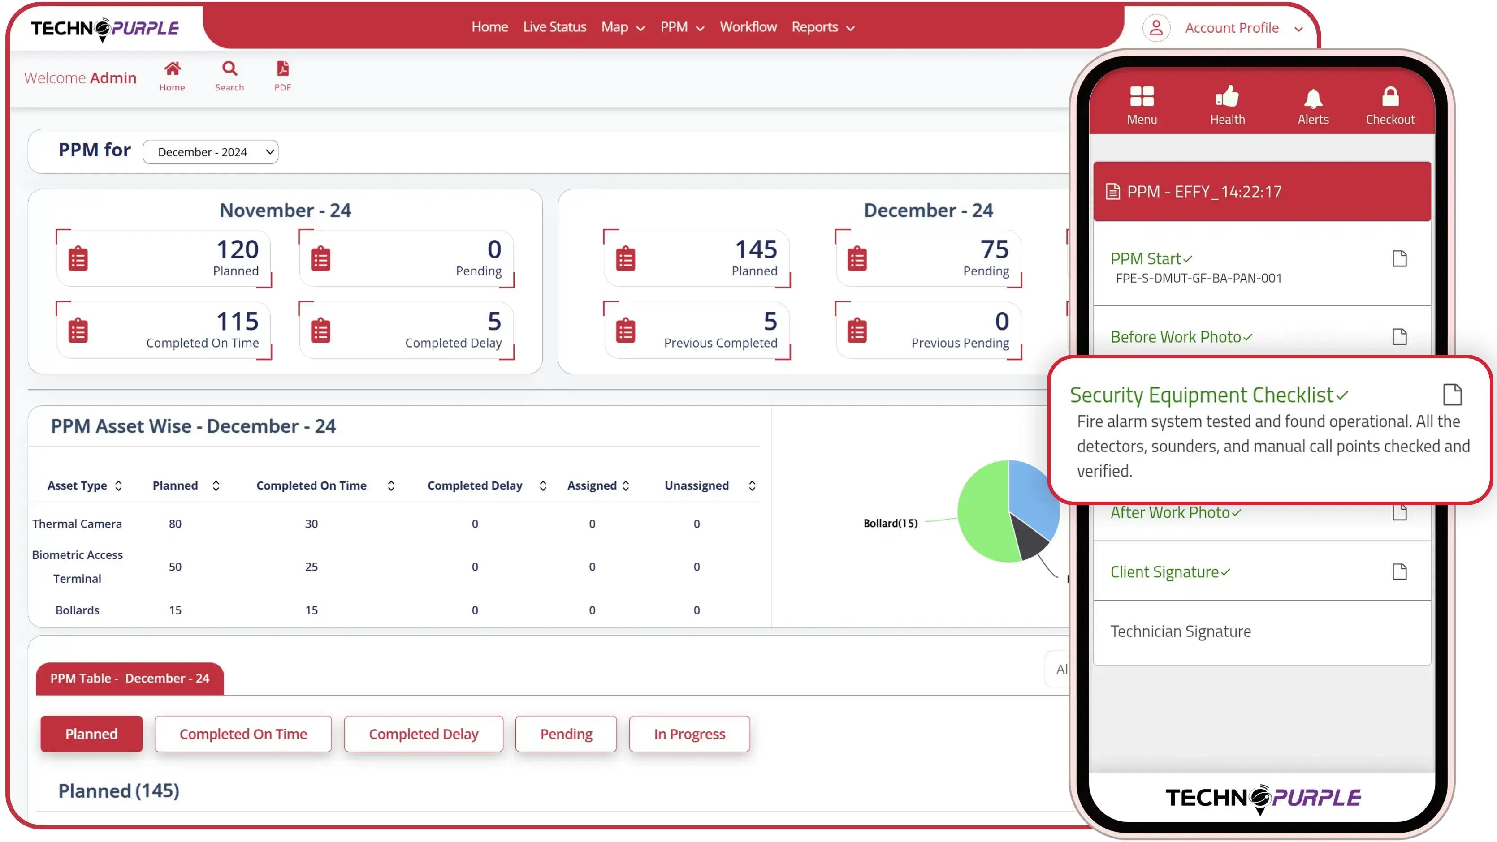Open the PPM Start document icon

click(1399, 259)
